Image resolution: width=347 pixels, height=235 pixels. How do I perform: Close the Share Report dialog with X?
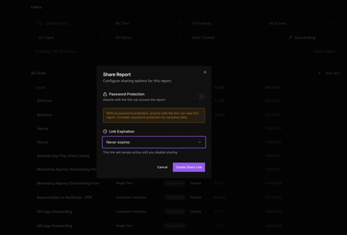click(205, 72)
